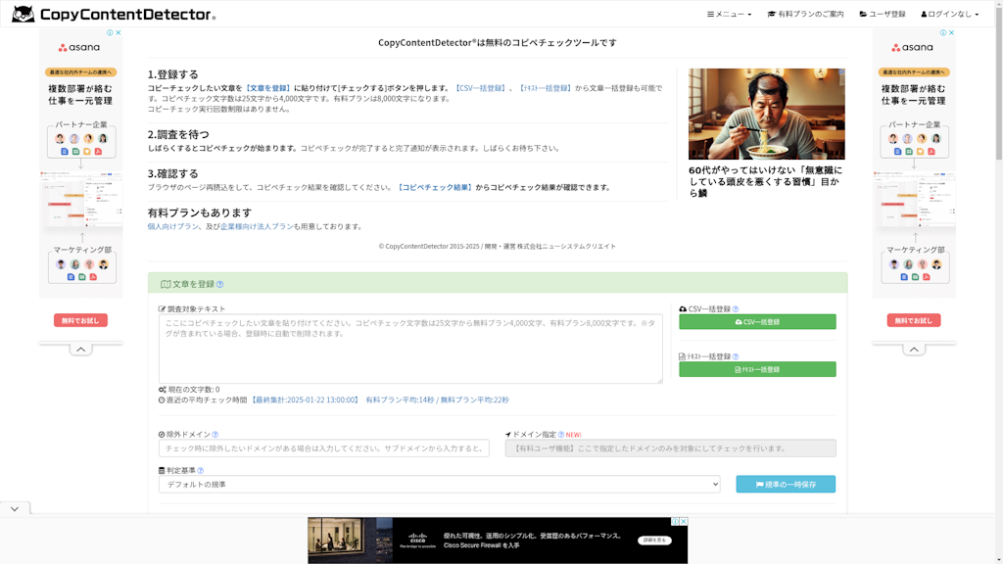Collapse the left ad with chevron-up button
The height and width of the screenshot is (564, 1003).
81,349
